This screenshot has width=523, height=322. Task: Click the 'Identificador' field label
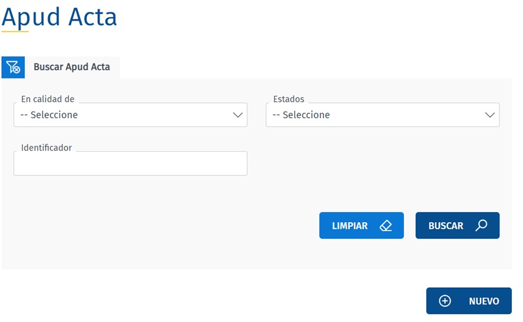pyautogui.click(x=47, y=148)
